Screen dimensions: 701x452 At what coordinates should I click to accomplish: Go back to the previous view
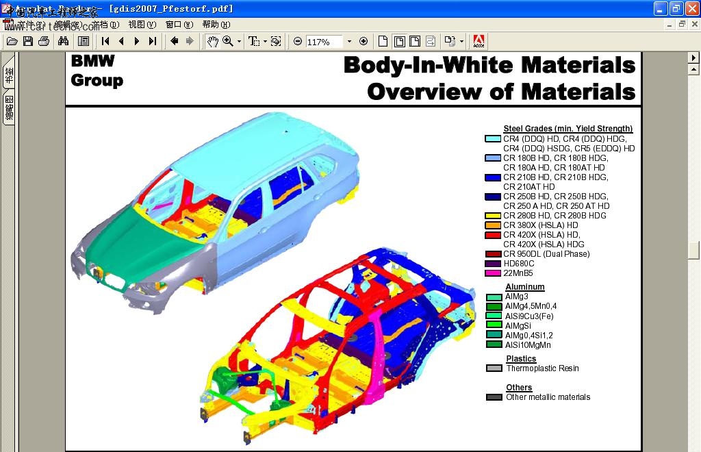175,42
